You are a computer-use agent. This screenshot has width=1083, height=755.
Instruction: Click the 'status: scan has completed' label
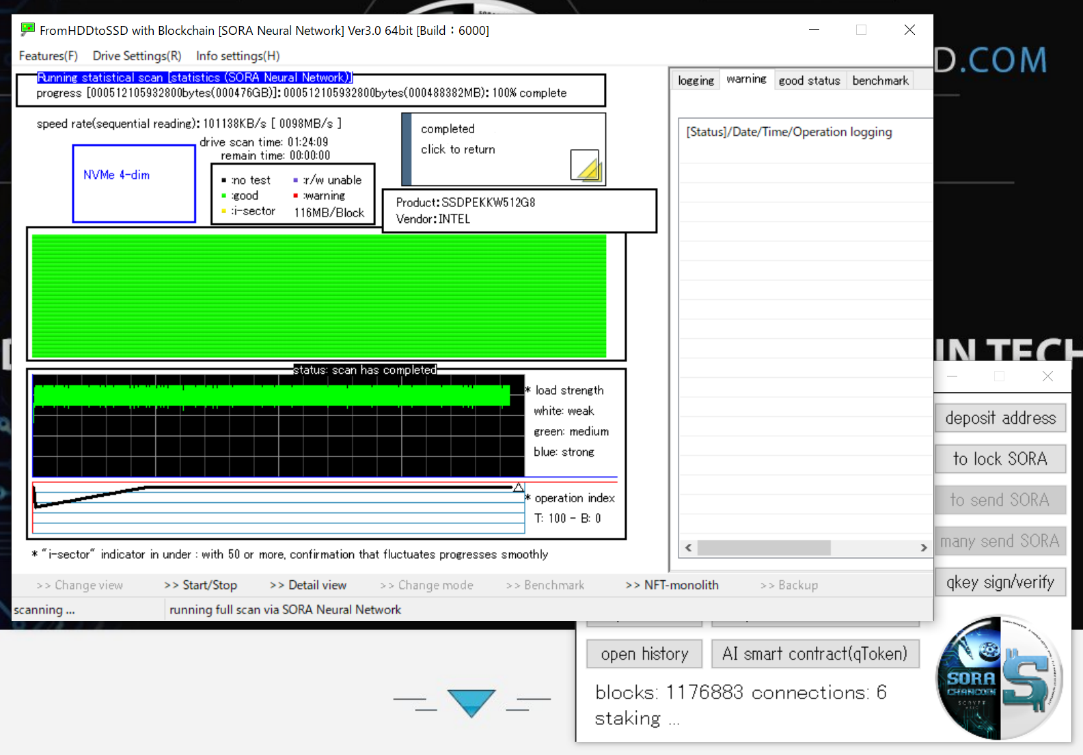(365, 370)
